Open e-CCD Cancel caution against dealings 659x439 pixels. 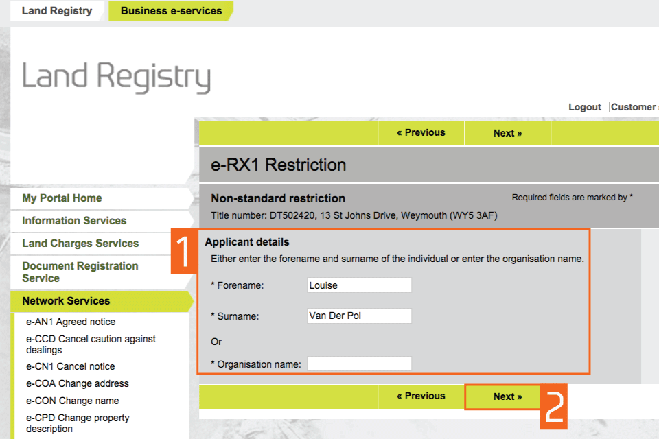pos(91,344)
